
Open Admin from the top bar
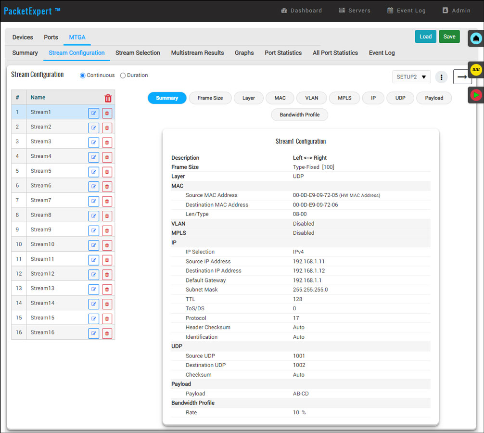point(456,11)
